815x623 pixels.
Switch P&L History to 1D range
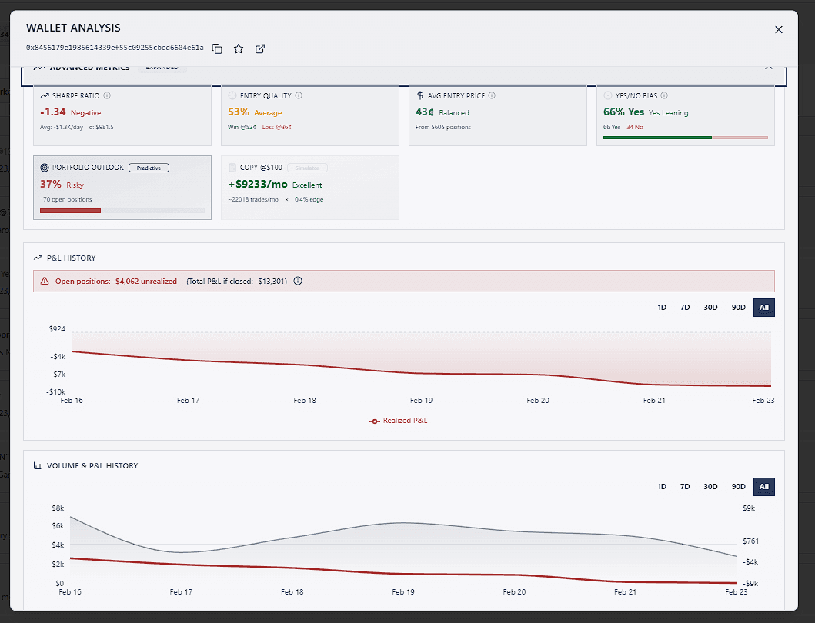(x=662, y=307)
